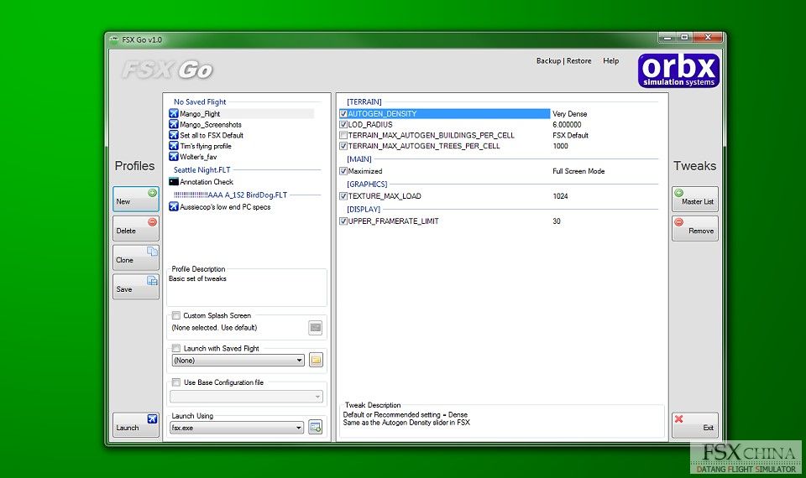Browse for a custom splash screen image
Viewport: 806px width, 478px height.
[x=316, y=328]
